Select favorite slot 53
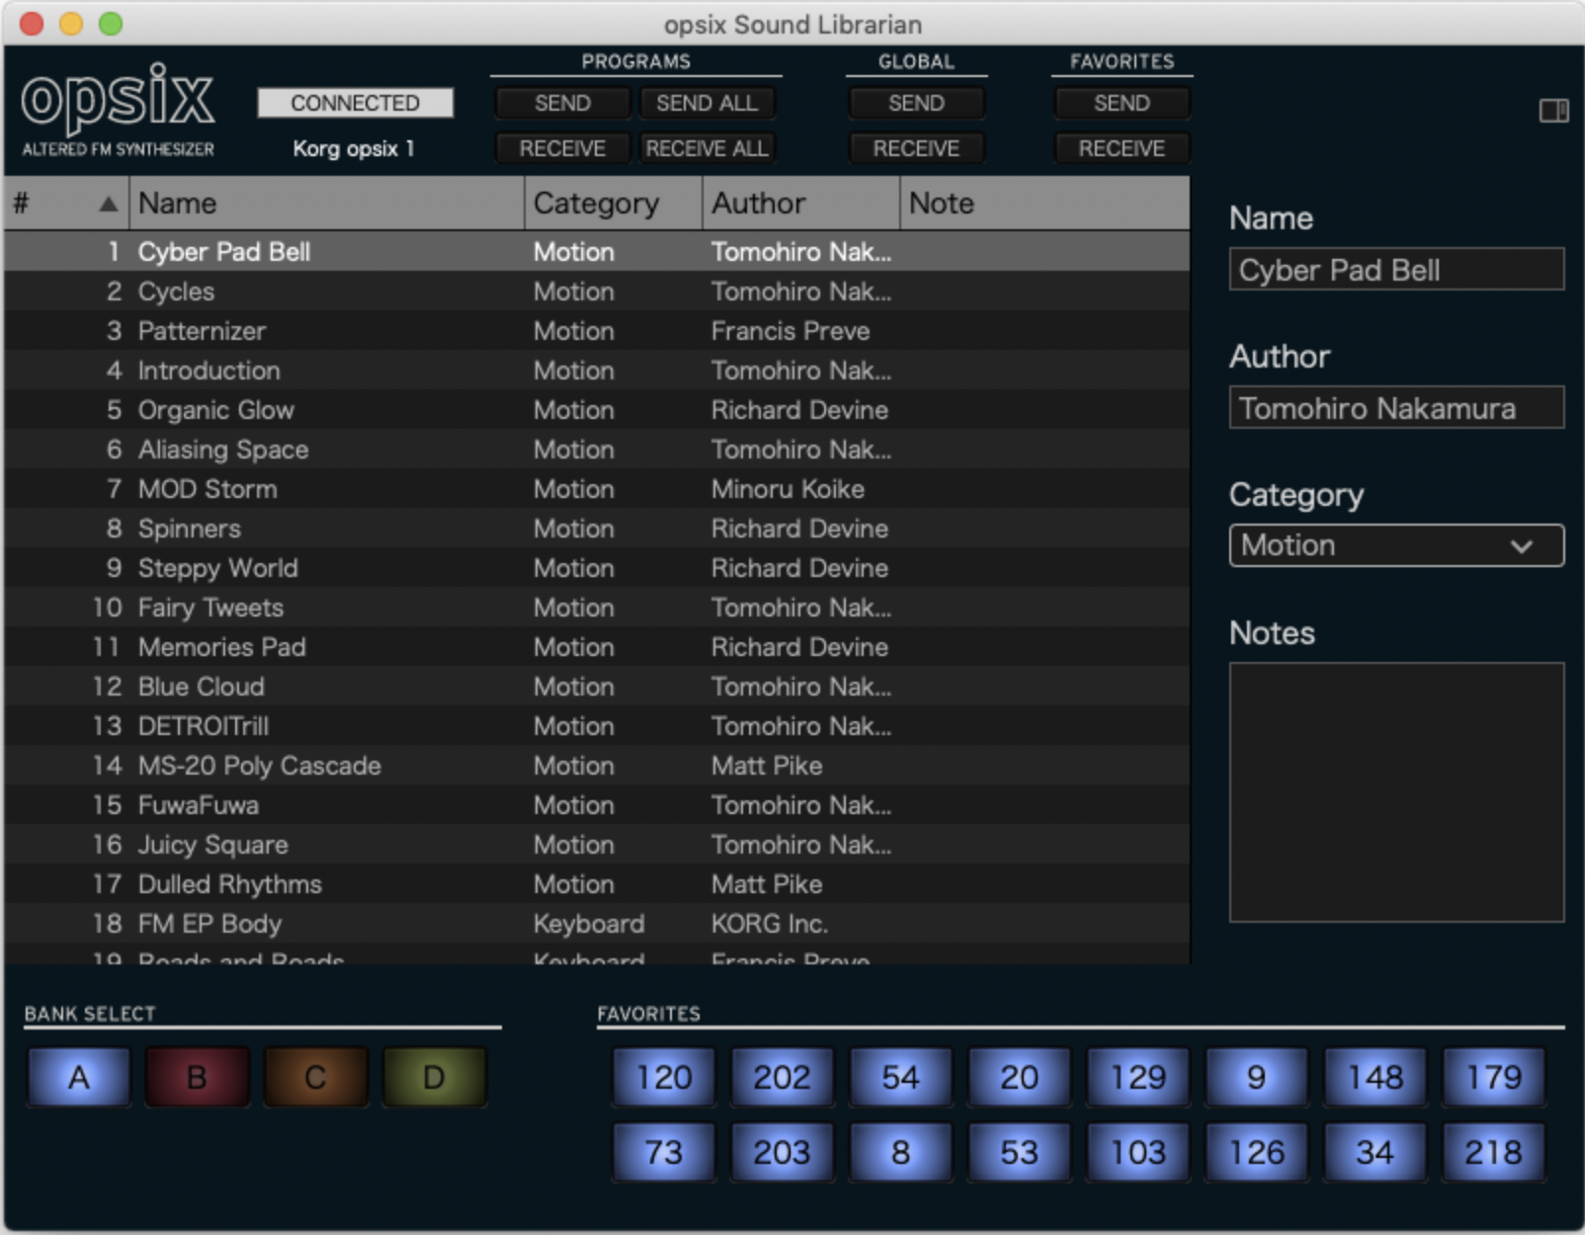This screenshot has width=1585, height=1235. [1019, 1152]
